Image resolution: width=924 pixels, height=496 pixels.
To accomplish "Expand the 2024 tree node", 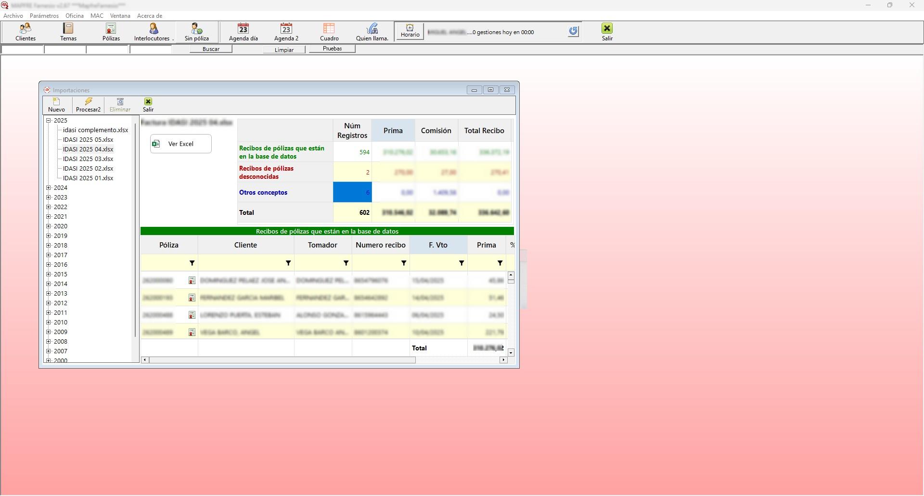I will click(49, 188).
